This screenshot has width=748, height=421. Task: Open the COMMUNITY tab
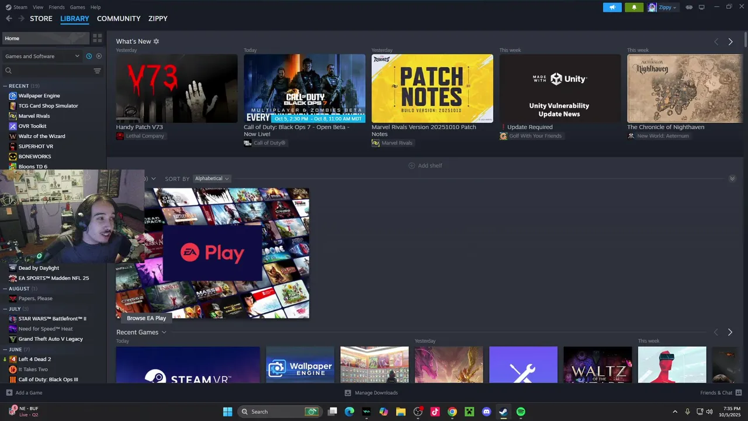[119, 19]
